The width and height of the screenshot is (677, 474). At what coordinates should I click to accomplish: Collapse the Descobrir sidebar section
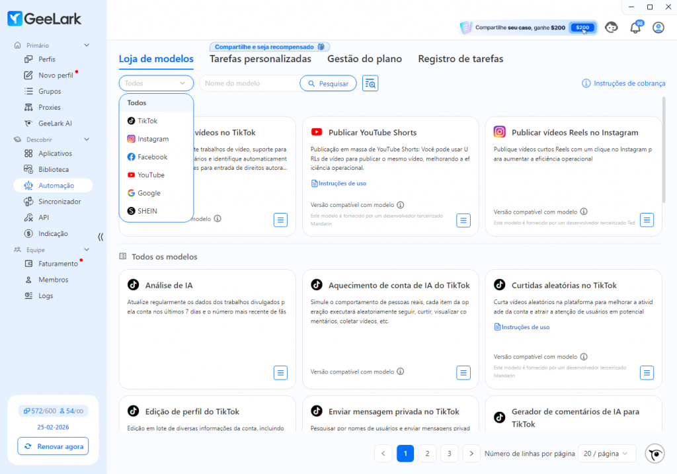[x=87, y=139]
